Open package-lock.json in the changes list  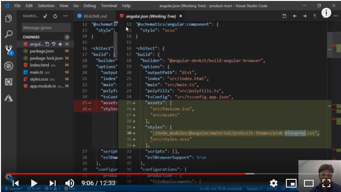46,58
